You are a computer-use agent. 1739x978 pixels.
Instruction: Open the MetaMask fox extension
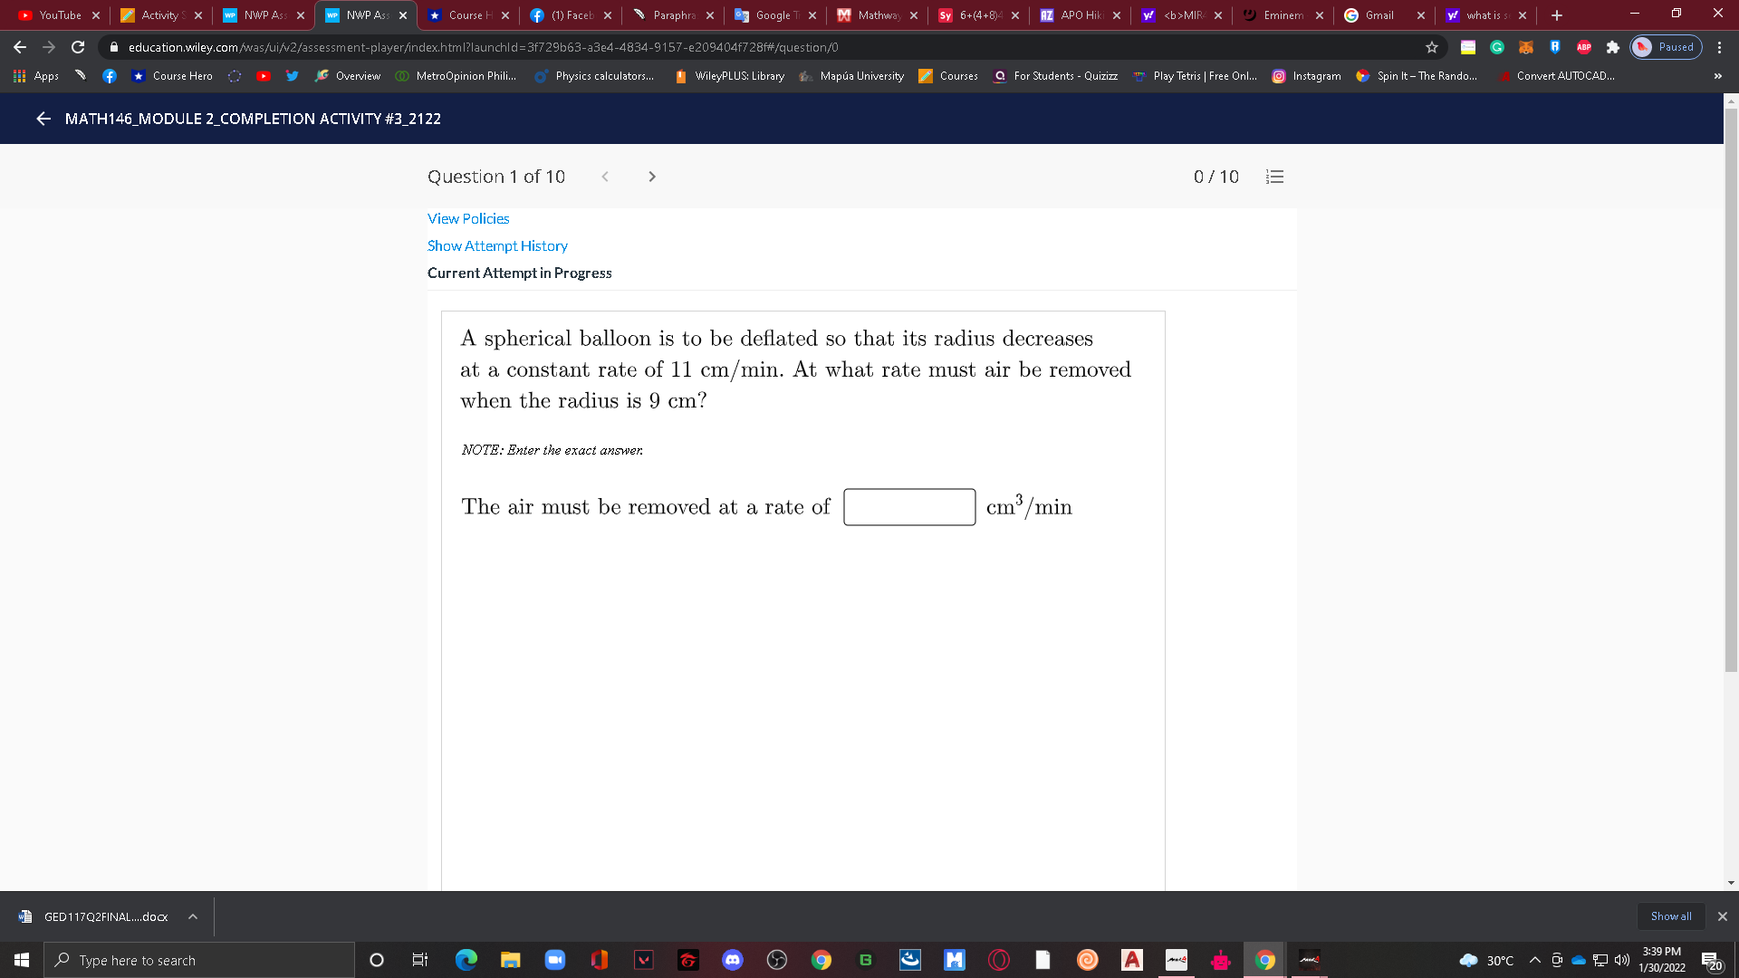point(1526,46)
